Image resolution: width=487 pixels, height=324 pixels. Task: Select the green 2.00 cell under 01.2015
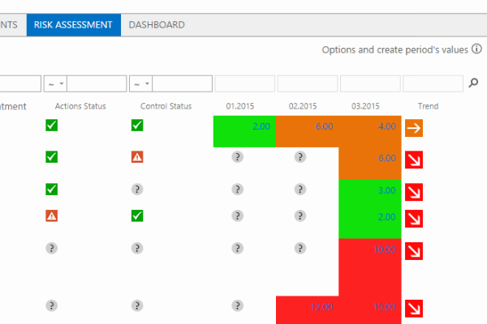(x=245, y=131)
